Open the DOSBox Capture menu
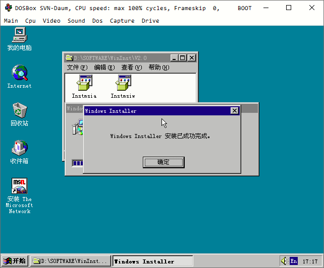324x268 pixels. pyautogui.click(x=122, y=21)
